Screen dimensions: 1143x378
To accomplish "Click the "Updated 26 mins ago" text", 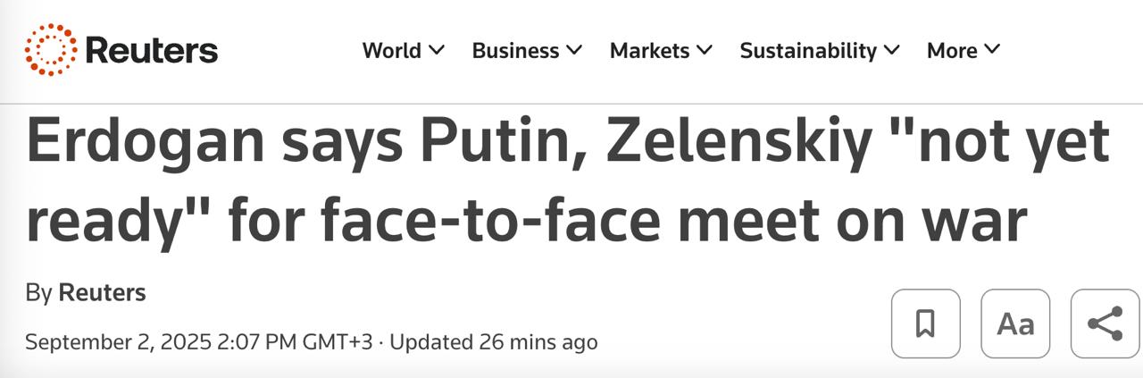I will [x=494, y=342].
